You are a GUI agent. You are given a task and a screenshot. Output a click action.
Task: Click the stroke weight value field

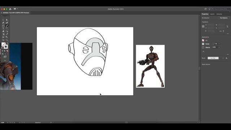(x=216, y=44)
